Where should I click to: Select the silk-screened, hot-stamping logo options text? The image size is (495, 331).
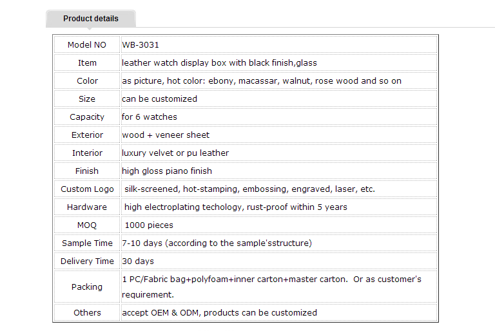point(249,189)
